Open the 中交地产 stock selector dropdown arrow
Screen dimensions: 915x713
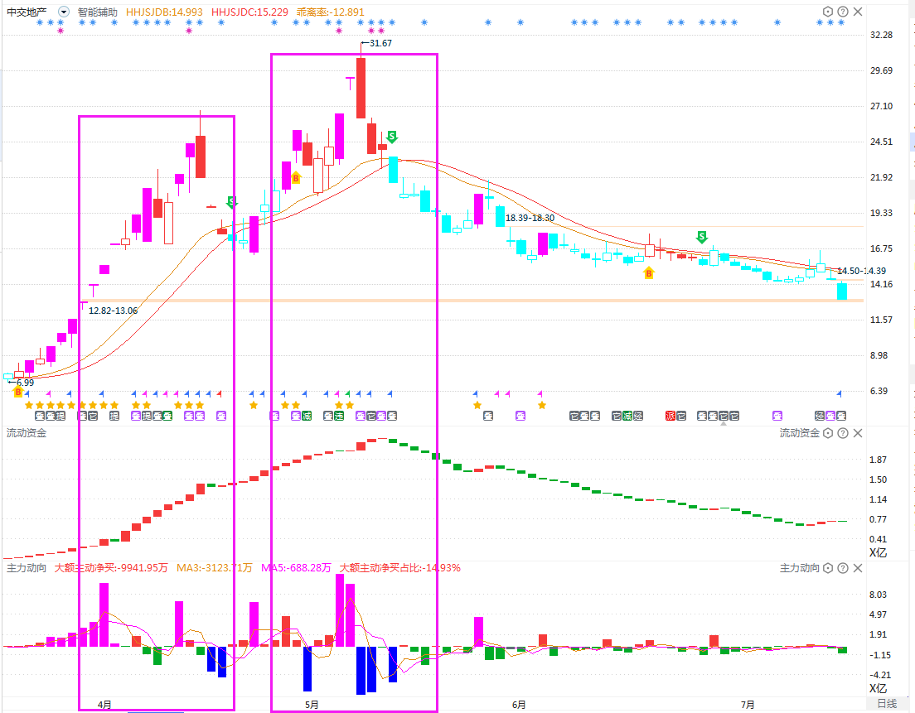pos(64,12)
